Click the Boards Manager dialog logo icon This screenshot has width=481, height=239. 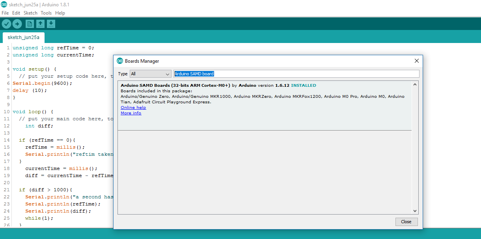120,61
